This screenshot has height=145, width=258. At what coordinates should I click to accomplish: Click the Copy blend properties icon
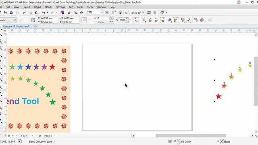coord(196,20)
